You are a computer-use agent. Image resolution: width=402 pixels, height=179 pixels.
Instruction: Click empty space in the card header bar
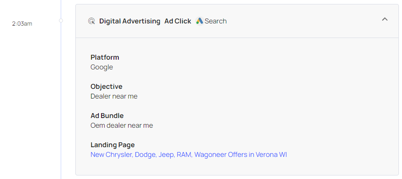301,21
